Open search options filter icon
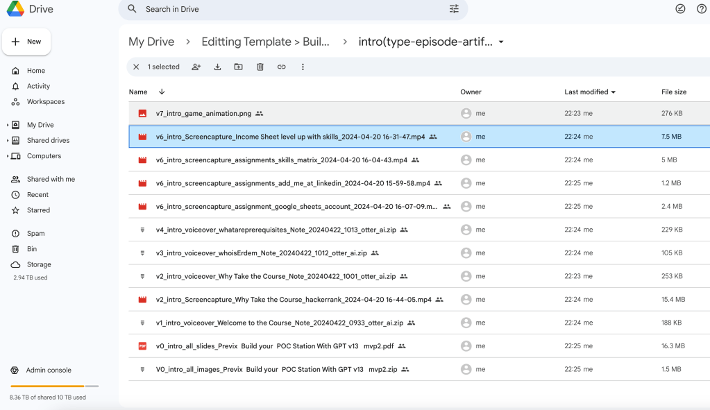 [454, 9]
